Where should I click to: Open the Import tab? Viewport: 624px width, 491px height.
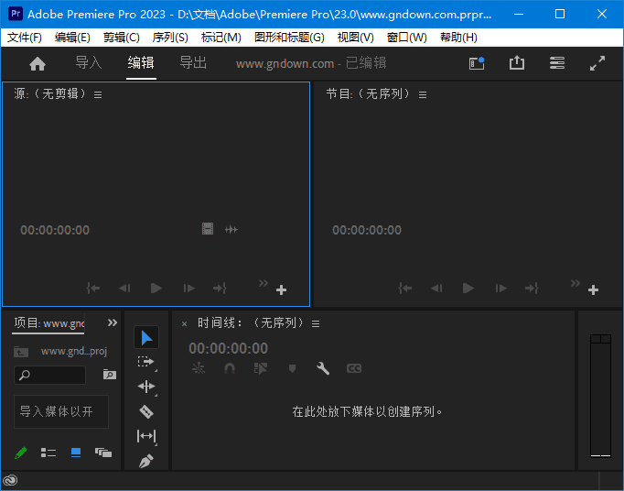[89, 63]
